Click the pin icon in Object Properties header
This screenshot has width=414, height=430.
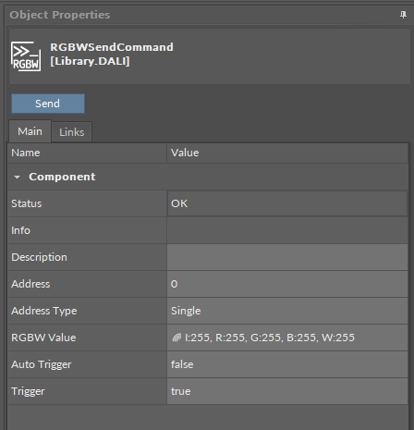click(x=403, y=15)
